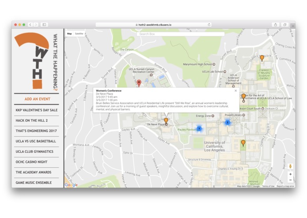Click the Safari share icon

click(276, 25)
